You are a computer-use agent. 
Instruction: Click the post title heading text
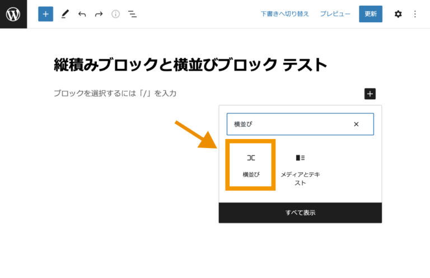coord(190,64)
